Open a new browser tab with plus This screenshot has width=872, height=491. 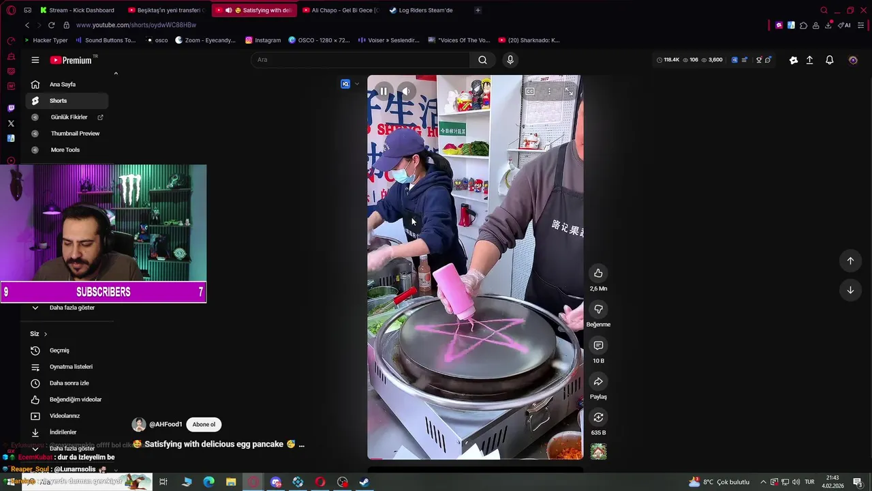(478, 10)
